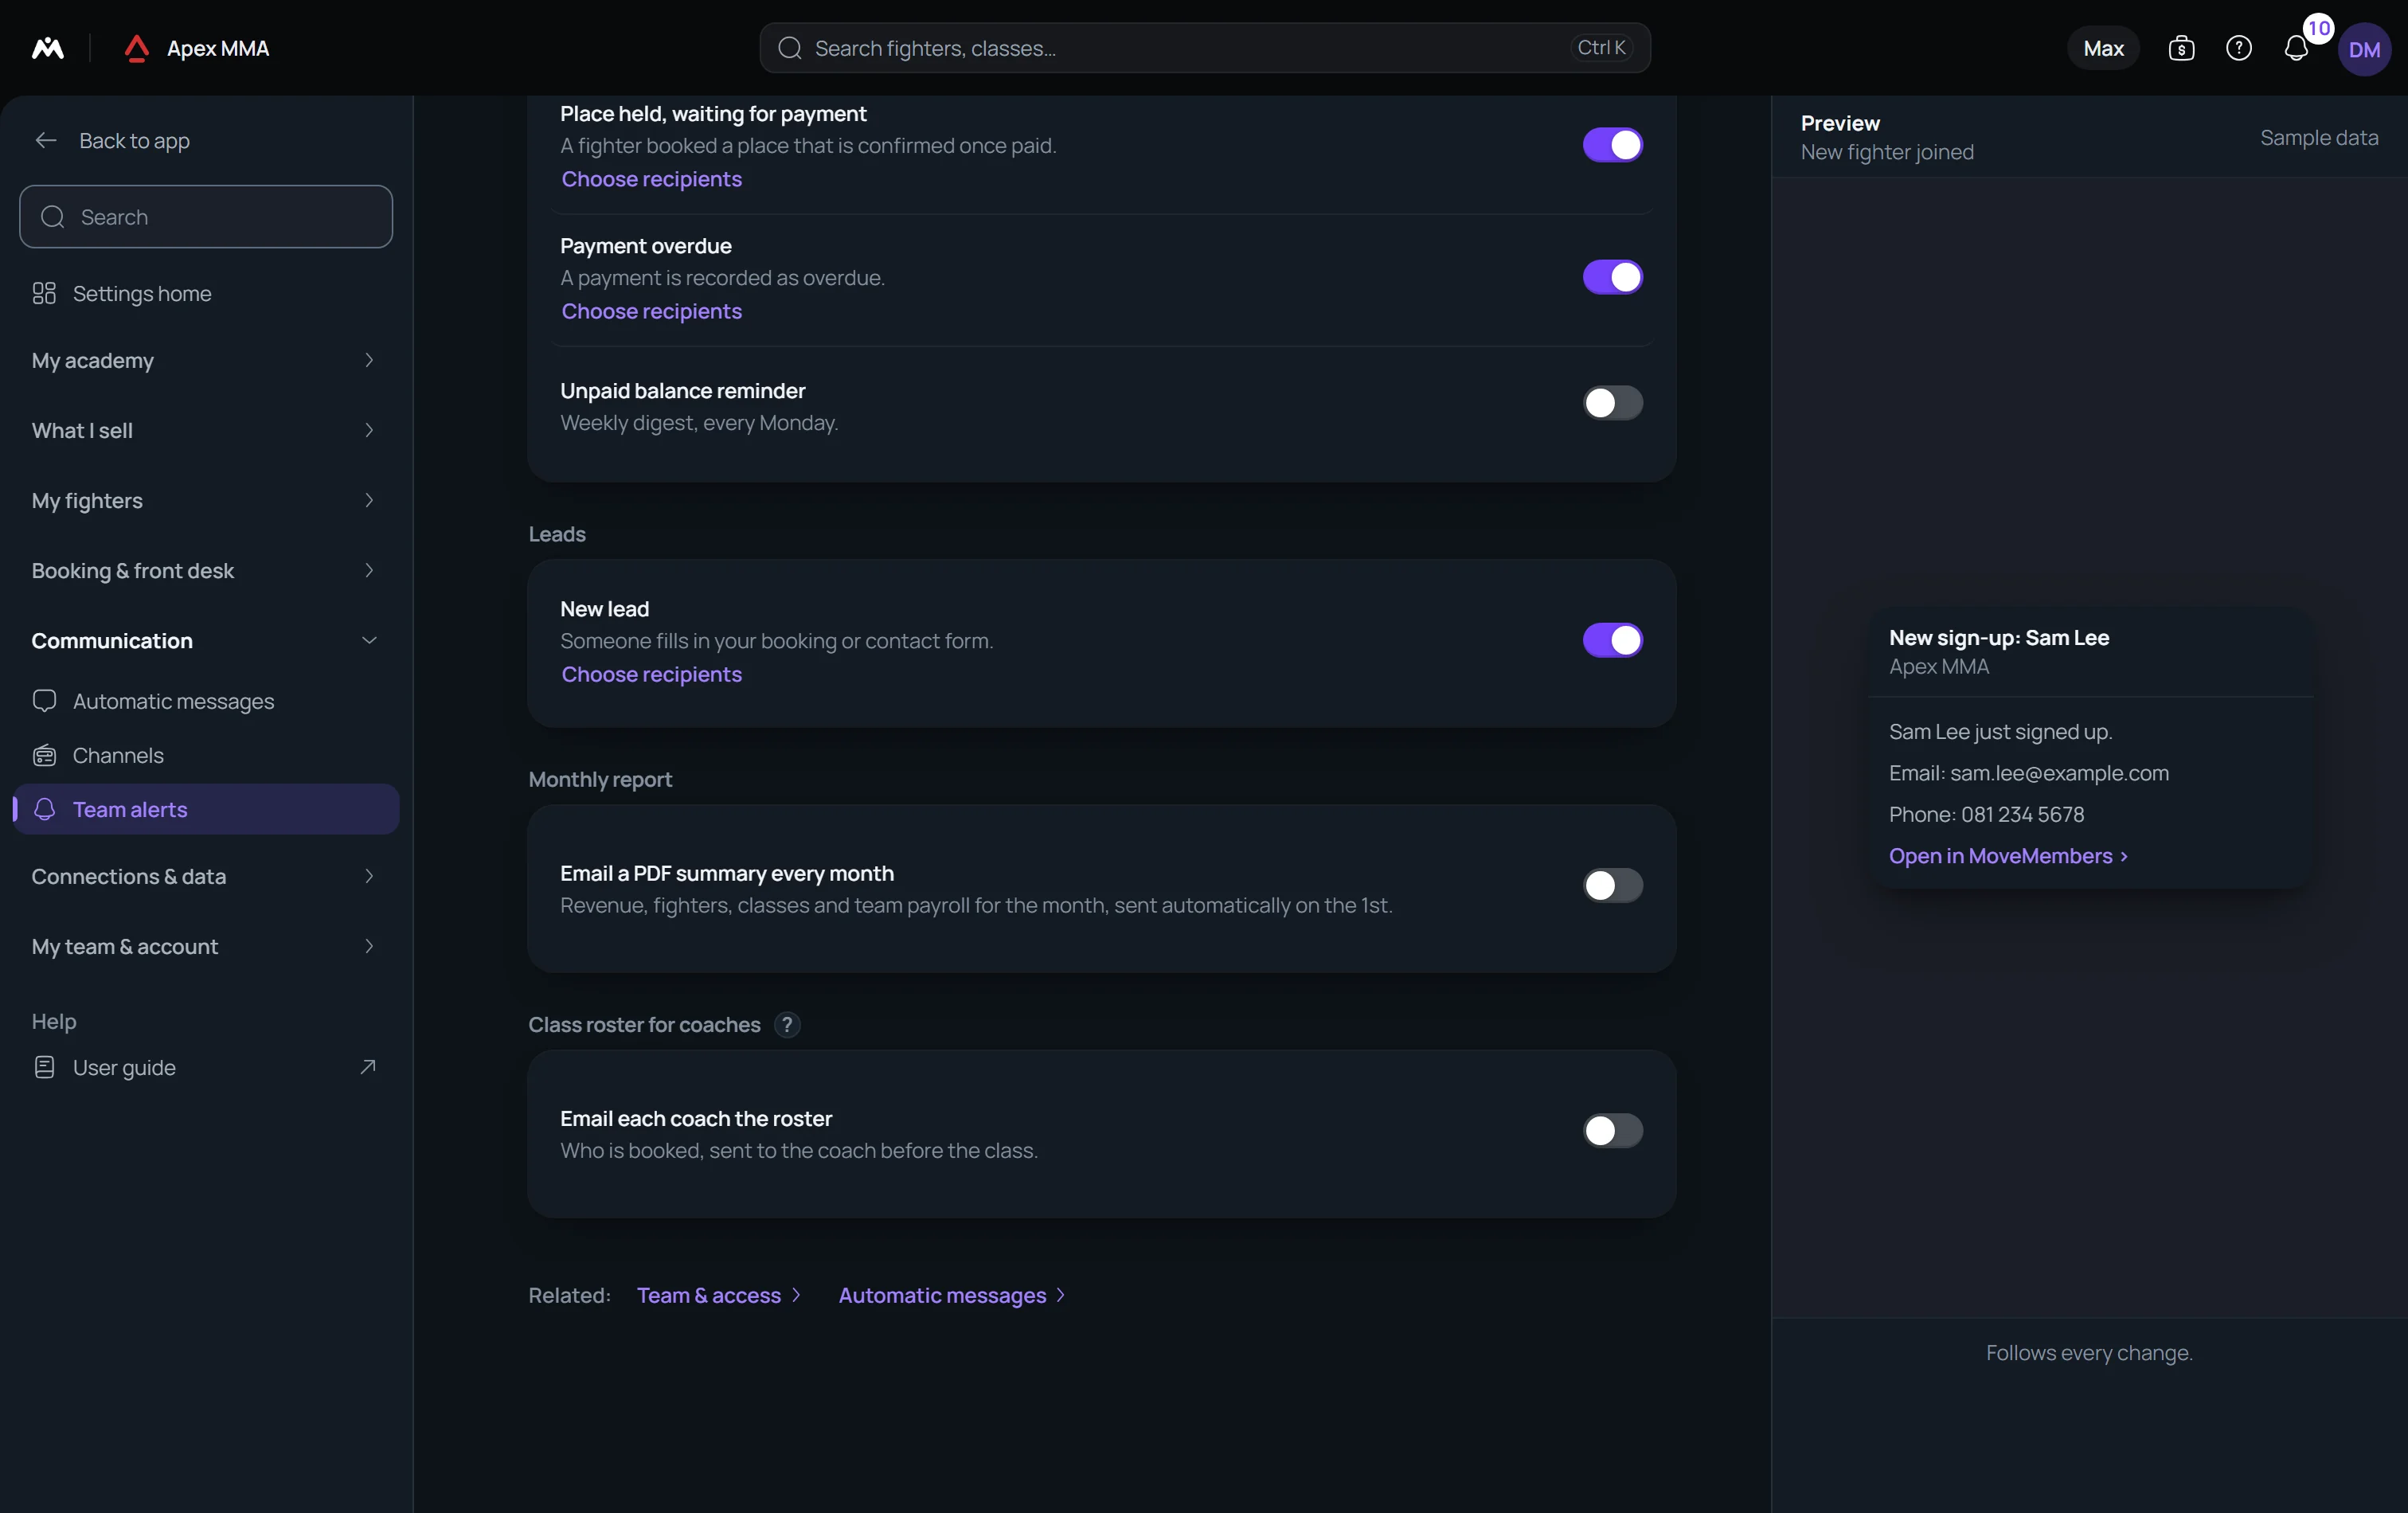The width and height of the screenshot is (2408, 1513).
Task: Open Automatic messages in sidebar
Action: tap(206, 701)
